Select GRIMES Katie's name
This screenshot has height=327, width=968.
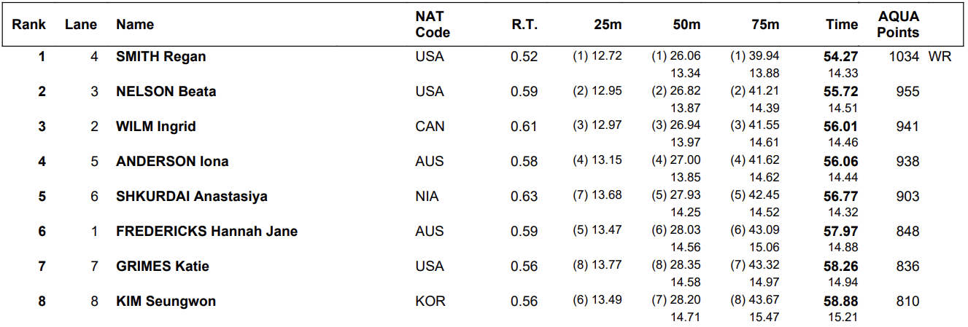[x=162, y=266]
